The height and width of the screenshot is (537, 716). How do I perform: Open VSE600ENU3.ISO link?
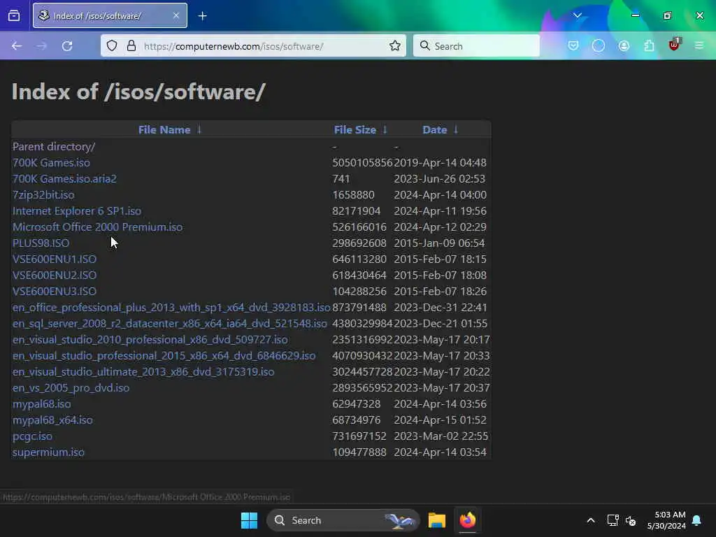pyautogui.click(x=55, y=291)
